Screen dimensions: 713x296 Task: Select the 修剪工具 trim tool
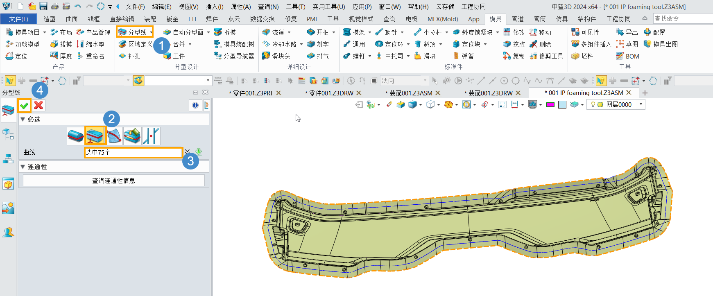546,56
